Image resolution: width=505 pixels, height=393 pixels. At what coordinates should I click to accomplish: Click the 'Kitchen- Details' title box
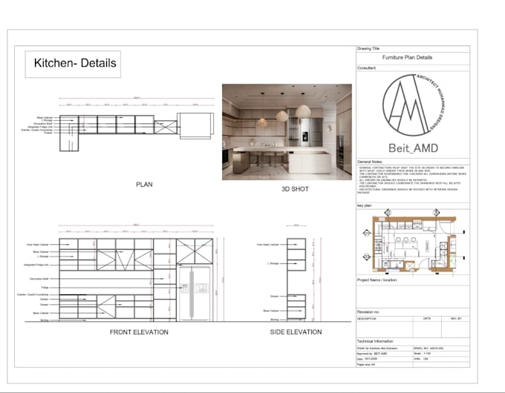tap(73, 64)
